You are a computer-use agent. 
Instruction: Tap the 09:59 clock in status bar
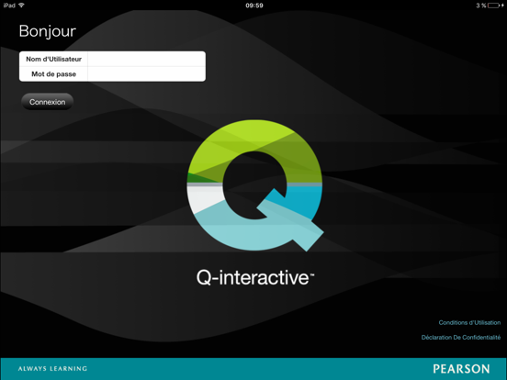coord(254,6)
